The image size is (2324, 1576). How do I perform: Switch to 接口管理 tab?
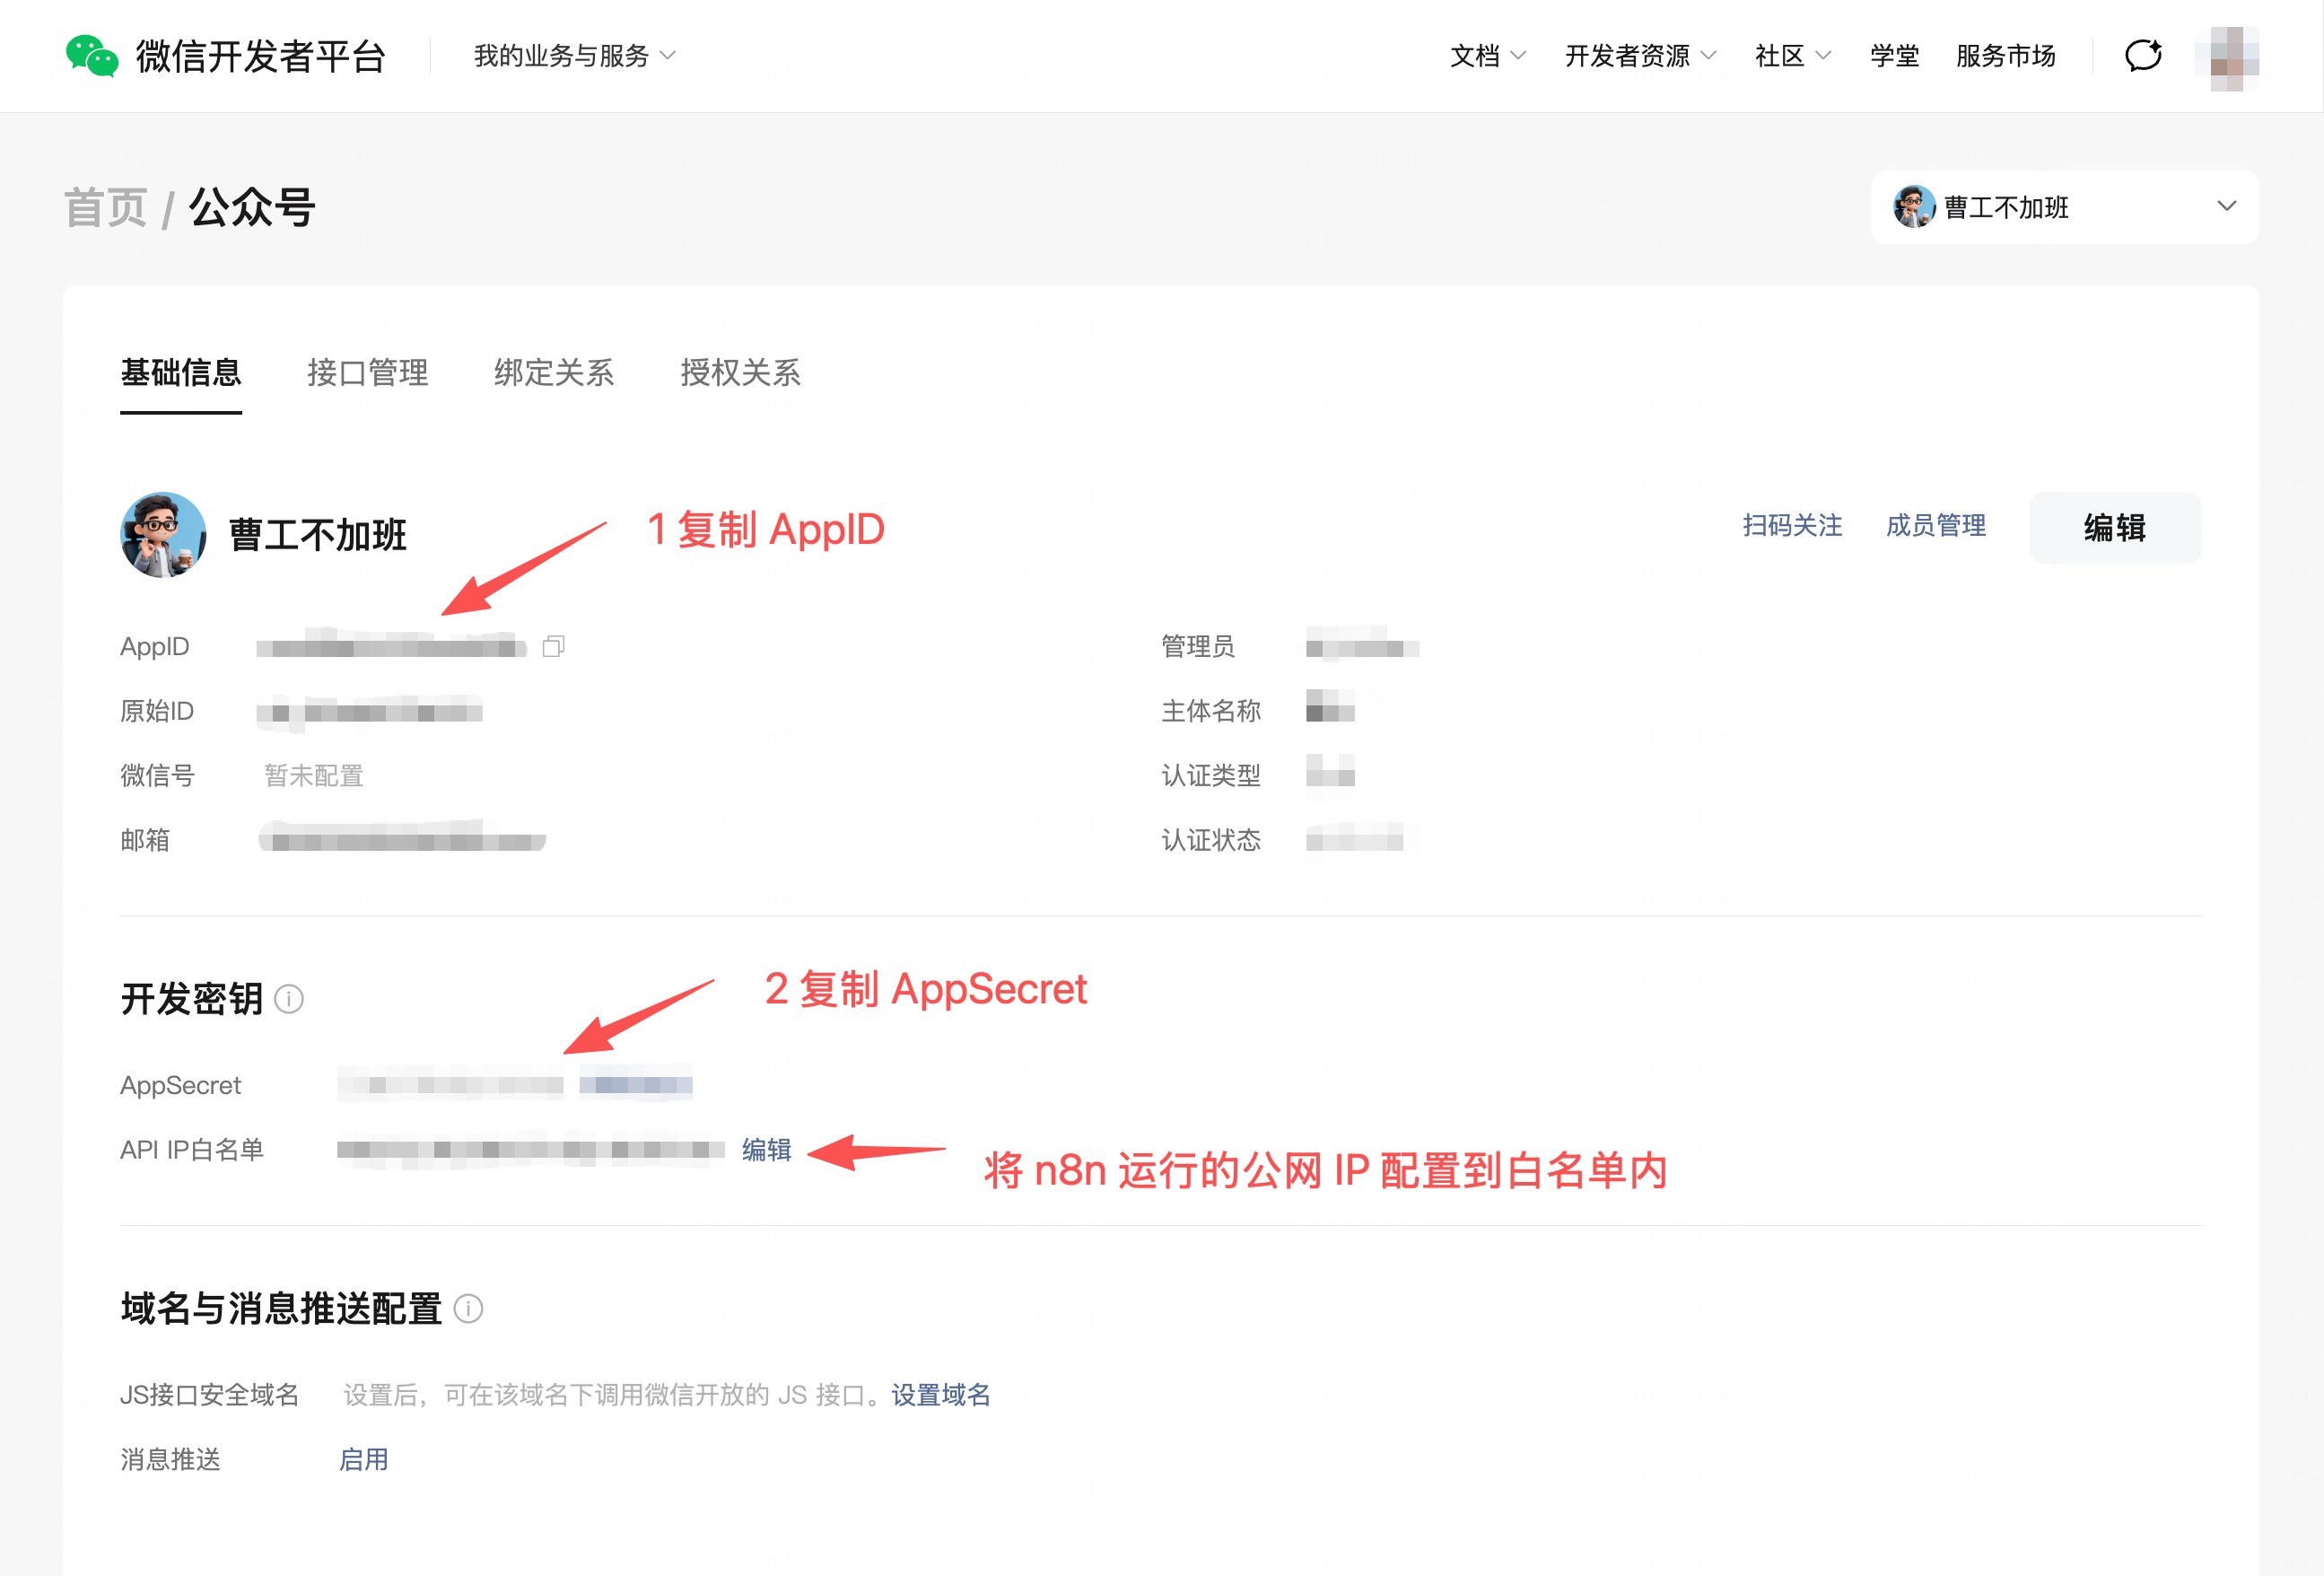coord(367,373)
